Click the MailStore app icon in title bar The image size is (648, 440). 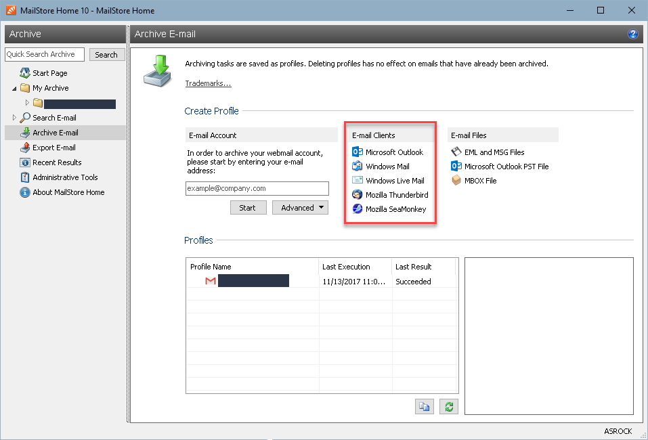pyautogui.click(x=11, y=10)
